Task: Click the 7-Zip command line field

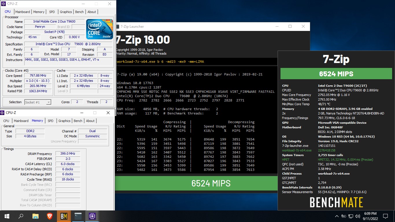Action: [x=197, y=62]
